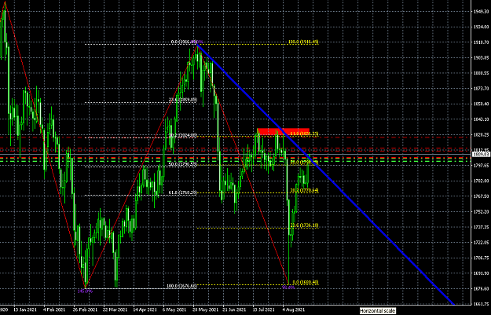Click the white 23.6 Fibonacci level label
Image resolution: width=491 pixels, height=315 pixels.
point(183,100)
